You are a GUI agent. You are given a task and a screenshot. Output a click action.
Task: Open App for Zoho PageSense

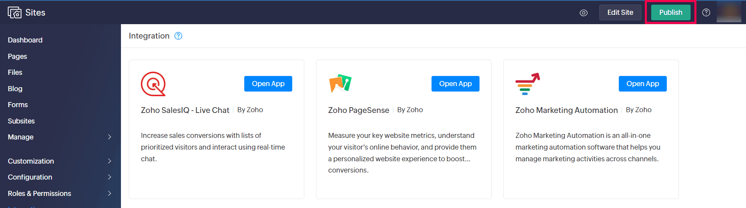click(x=455, y=84)
